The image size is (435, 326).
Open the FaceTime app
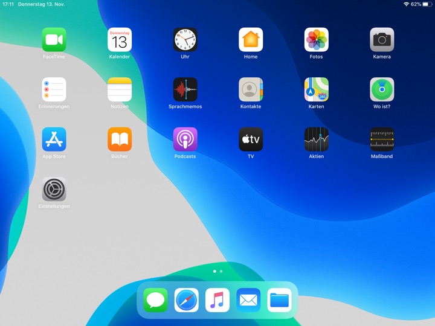(54, 40)
